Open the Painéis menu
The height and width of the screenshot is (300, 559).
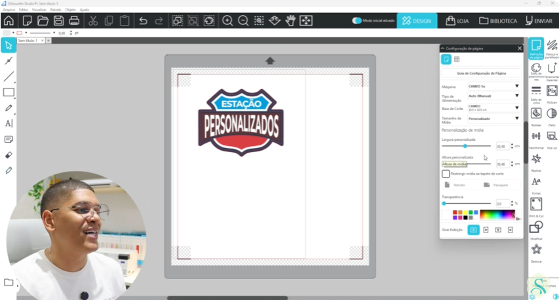pos(56,10)
